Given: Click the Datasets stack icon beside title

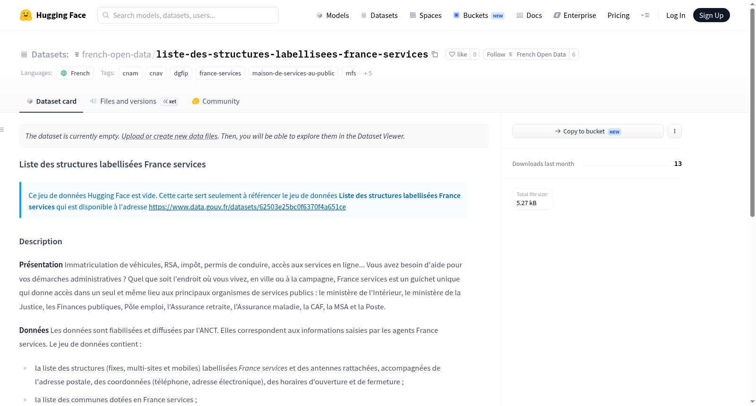Looking at the screenshot, I should [24, 55].
